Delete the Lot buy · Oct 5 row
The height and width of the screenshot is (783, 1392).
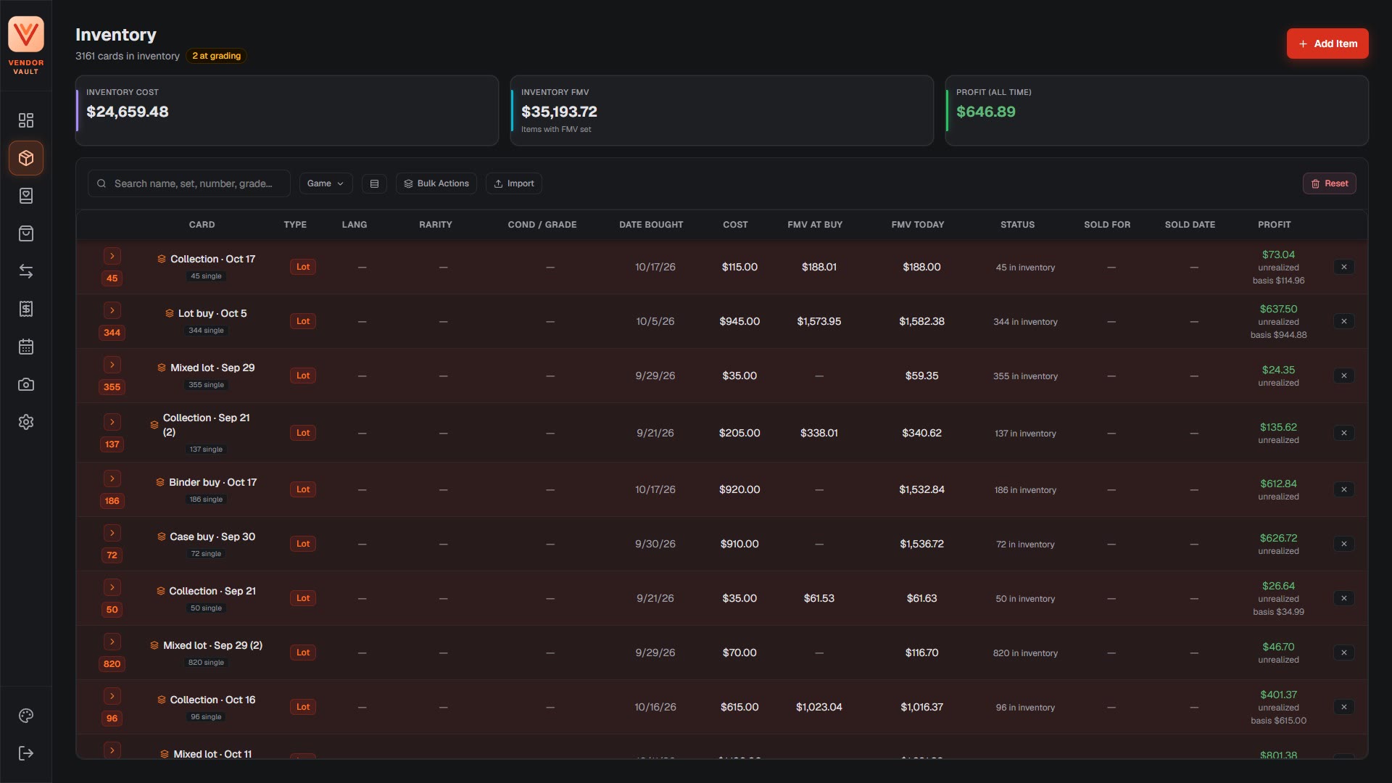pyautogui.click(x=1343, y=321)
